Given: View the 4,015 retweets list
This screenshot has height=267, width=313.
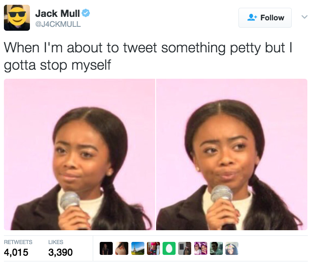Looking at the screenshot, I should [x=18, y=248].
